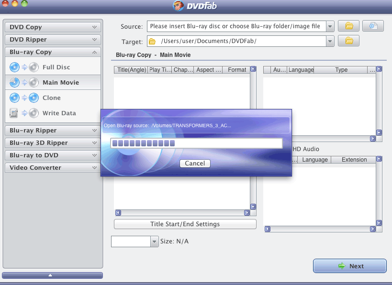Click the Au... audio column header
Viewport: 392px width, 285px height.
tap(279, 70)
